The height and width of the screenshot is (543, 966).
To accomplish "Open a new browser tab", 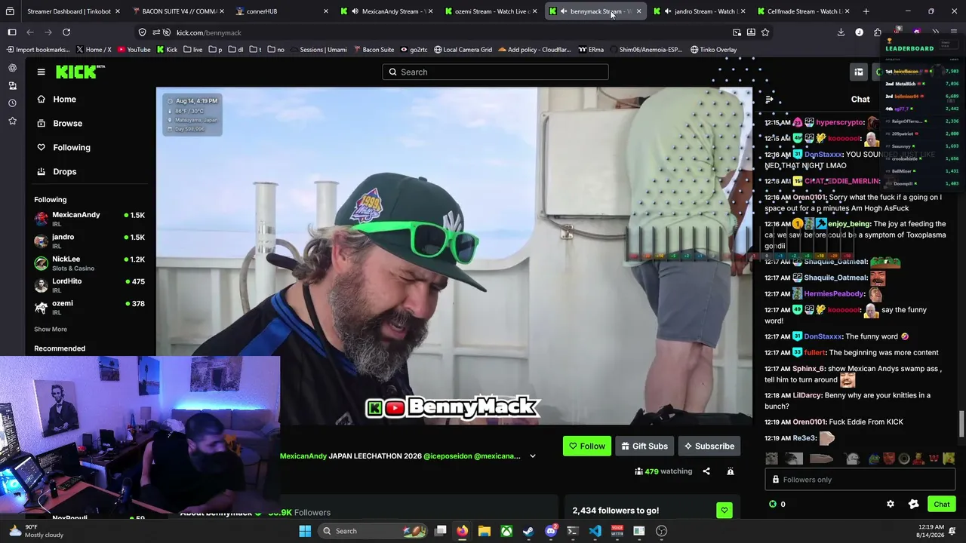I will tap(866, 11).
